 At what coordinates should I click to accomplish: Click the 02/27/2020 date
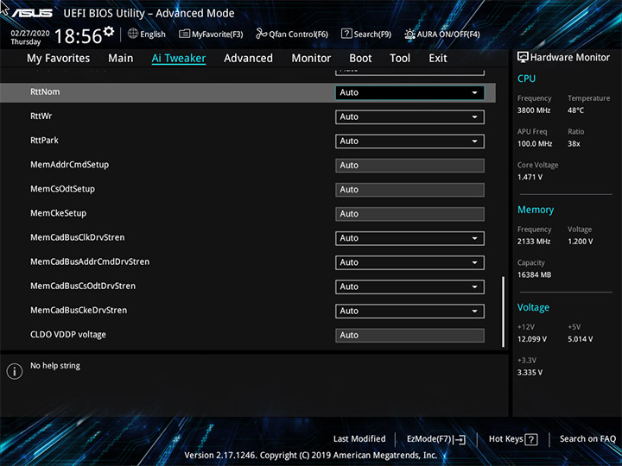coord(30,34)
